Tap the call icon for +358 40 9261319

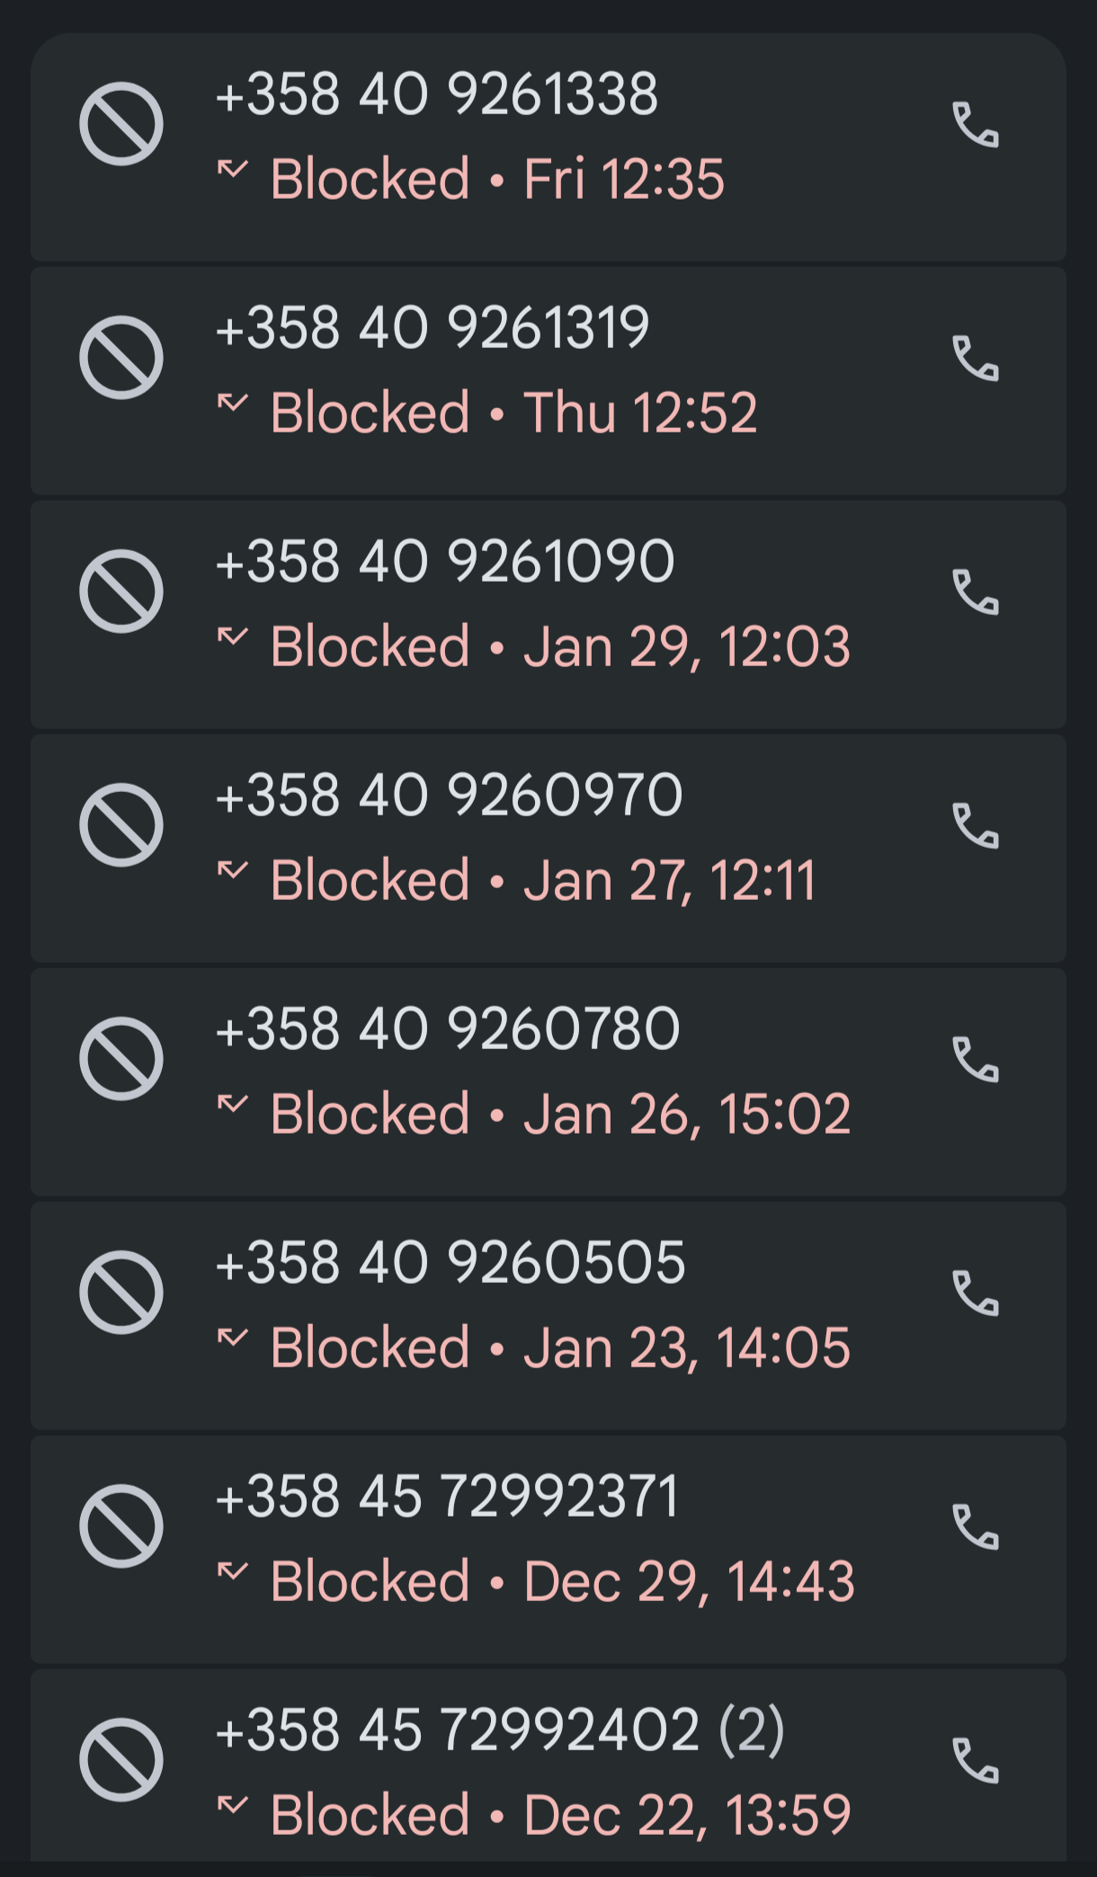tap(976, 358)
